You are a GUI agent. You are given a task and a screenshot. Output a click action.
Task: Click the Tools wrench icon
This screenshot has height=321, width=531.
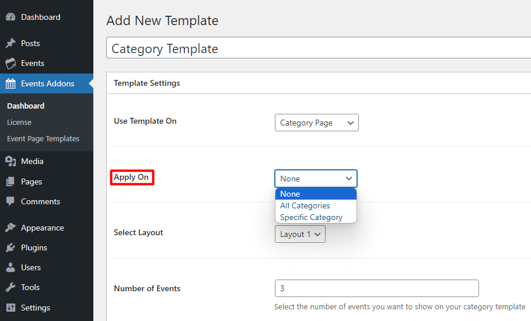[11, 288]
